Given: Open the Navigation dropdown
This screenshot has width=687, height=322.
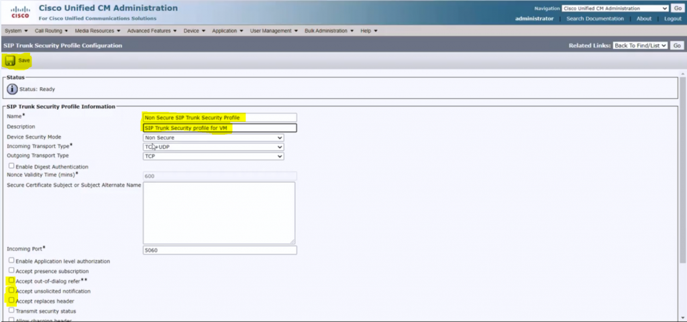Looking at the screenshot, I should (x=615, y=8).
